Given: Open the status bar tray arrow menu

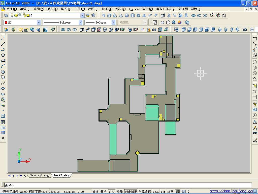Looking at the screenshot, I should click(x=188, y=191).
